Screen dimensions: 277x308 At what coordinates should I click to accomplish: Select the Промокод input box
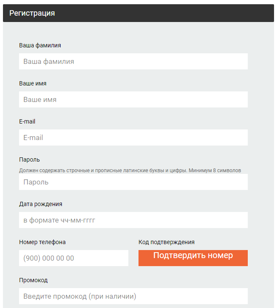click(133, 296)
